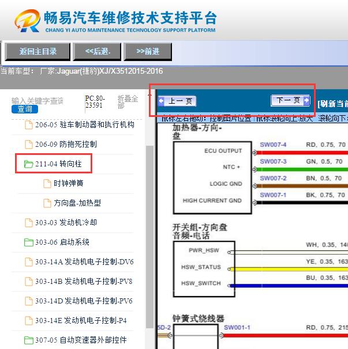348x349 pixels.
Task: Open the 时钟弹簧 page
Action: 69,183
